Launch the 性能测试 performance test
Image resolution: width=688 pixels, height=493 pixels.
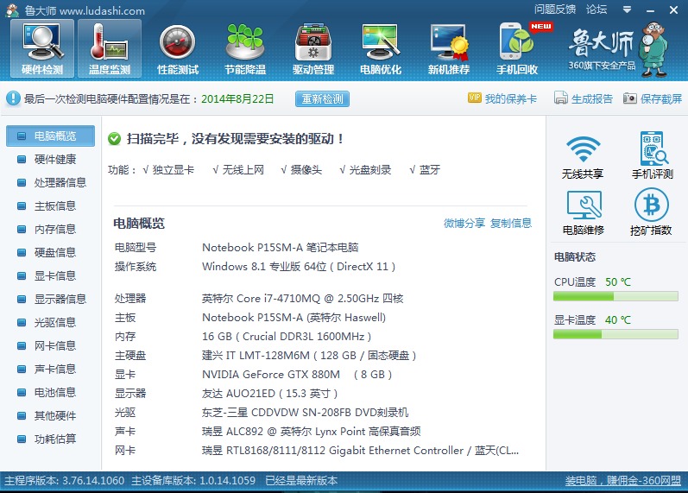tap(178, 50)
